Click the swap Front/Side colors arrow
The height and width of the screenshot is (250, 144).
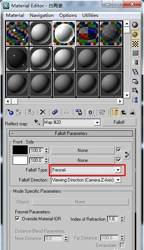coord(127,155)
